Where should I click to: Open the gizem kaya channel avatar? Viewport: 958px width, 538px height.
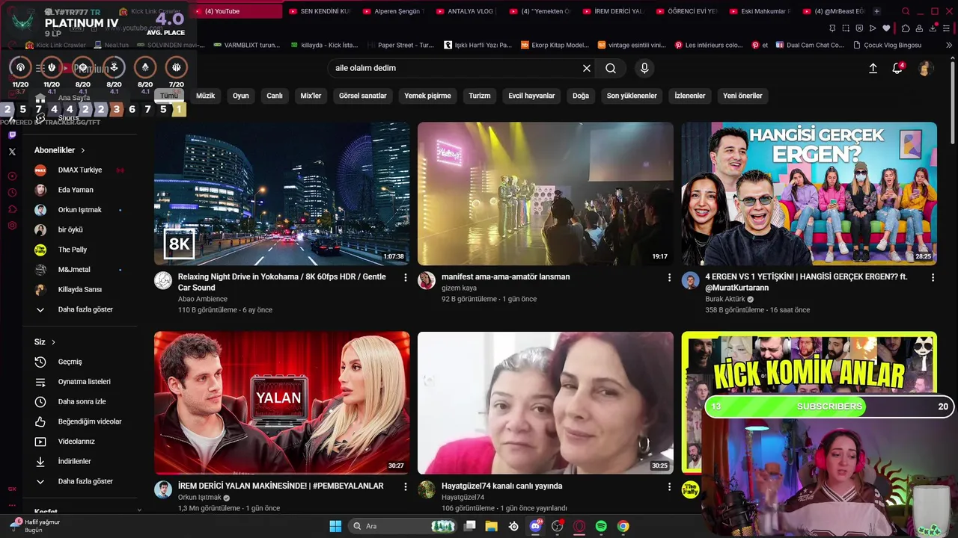(x=427, y=280)
